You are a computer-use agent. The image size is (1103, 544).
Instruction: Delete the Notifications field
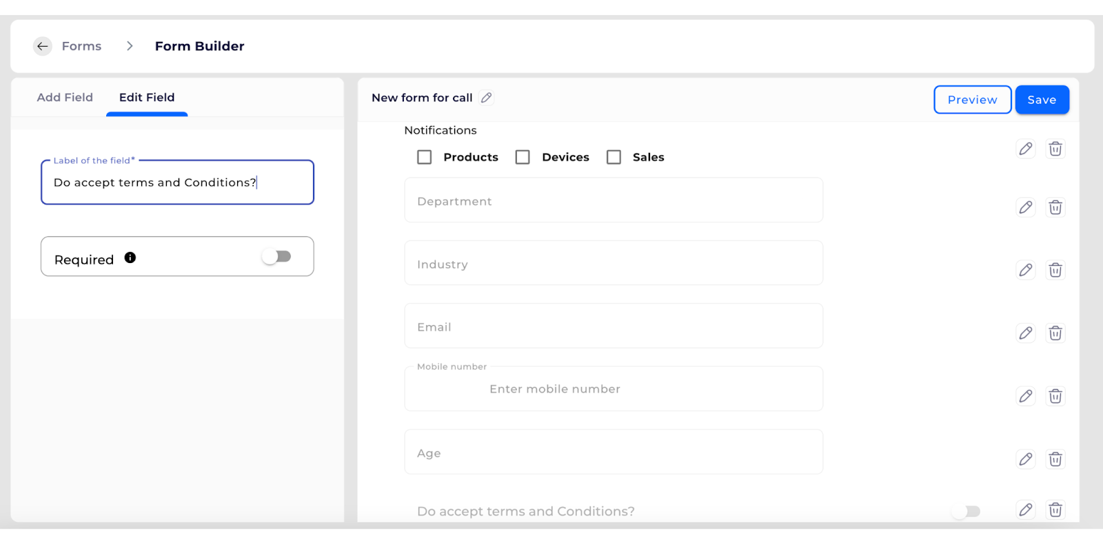tap(1055, 149)
